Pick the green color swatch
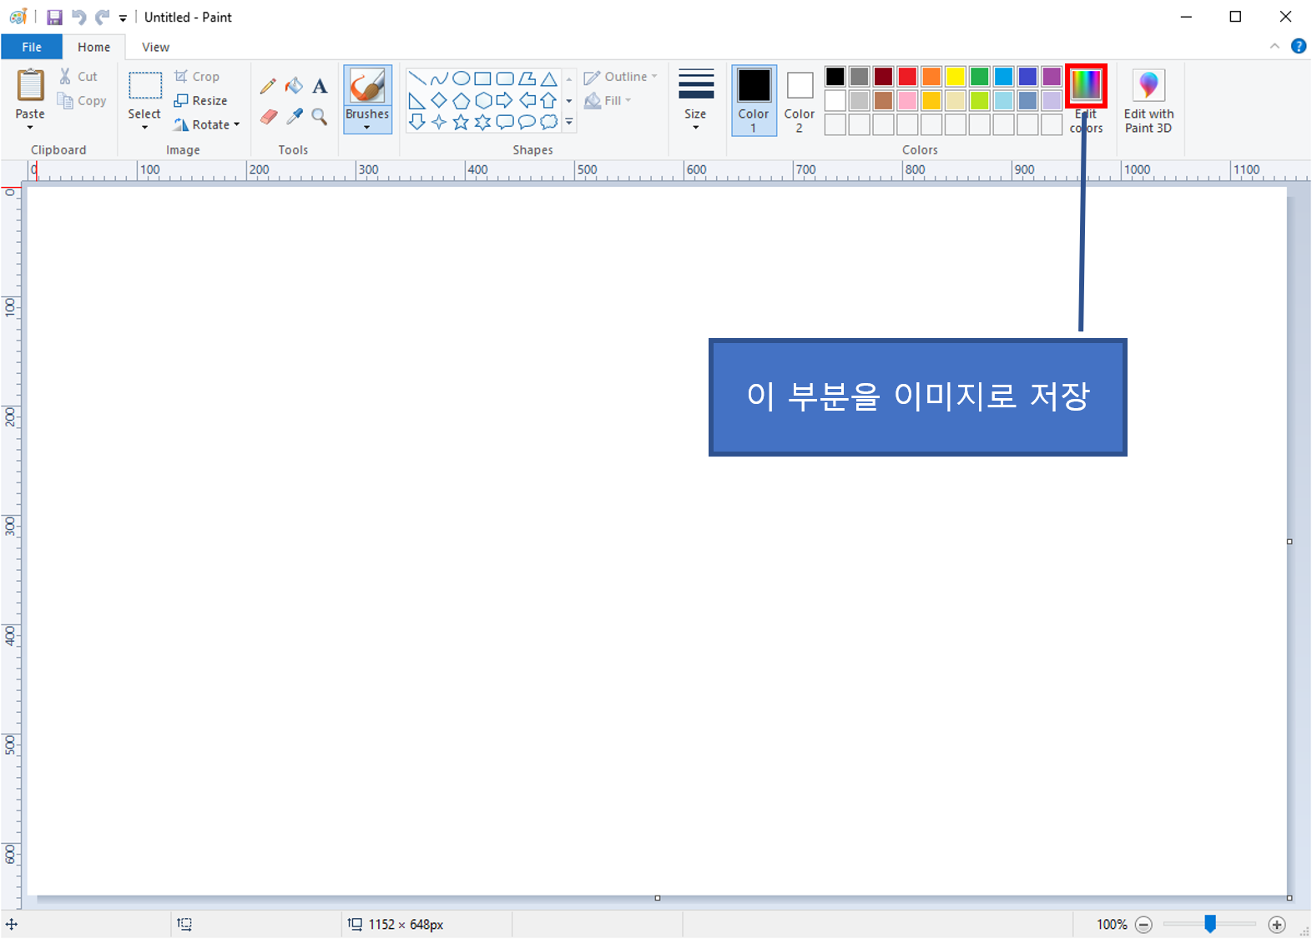This screenshot has height=939, width=1312. click(x=980, y=77)
